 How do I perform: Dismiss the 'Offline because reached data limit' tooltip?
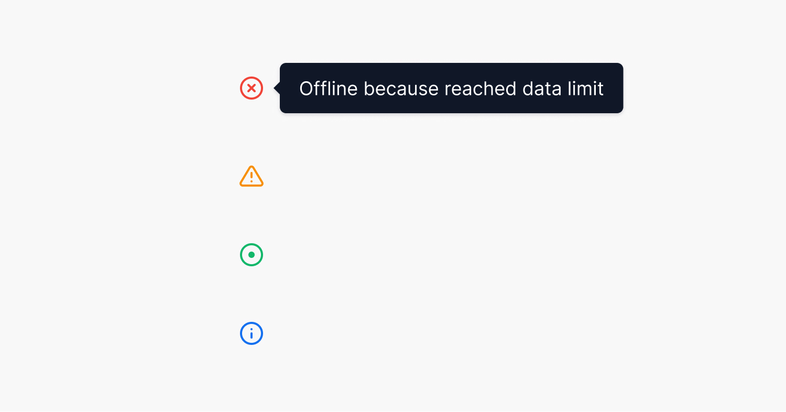pos(451,88)
